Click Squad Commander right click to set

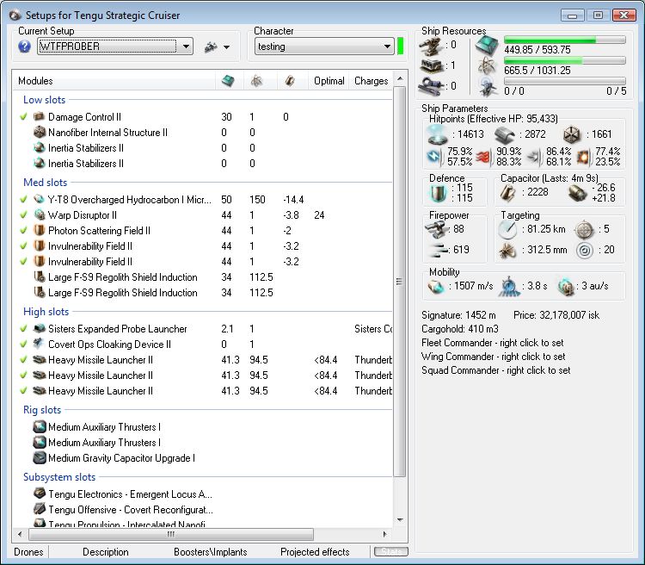495,370
